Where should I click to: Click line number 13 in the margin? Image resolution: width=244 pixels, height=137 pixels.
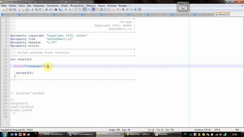[5, 59]
